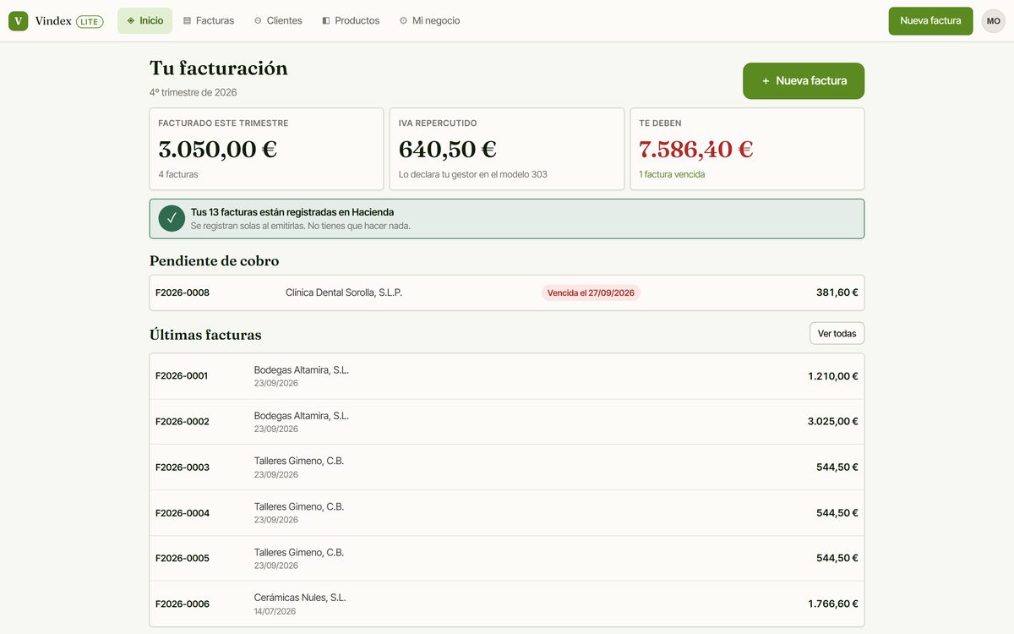Click the Vencida el 27/09/2026 badge
Viewport: 1014px width, 634px height.
coord(591,293)
